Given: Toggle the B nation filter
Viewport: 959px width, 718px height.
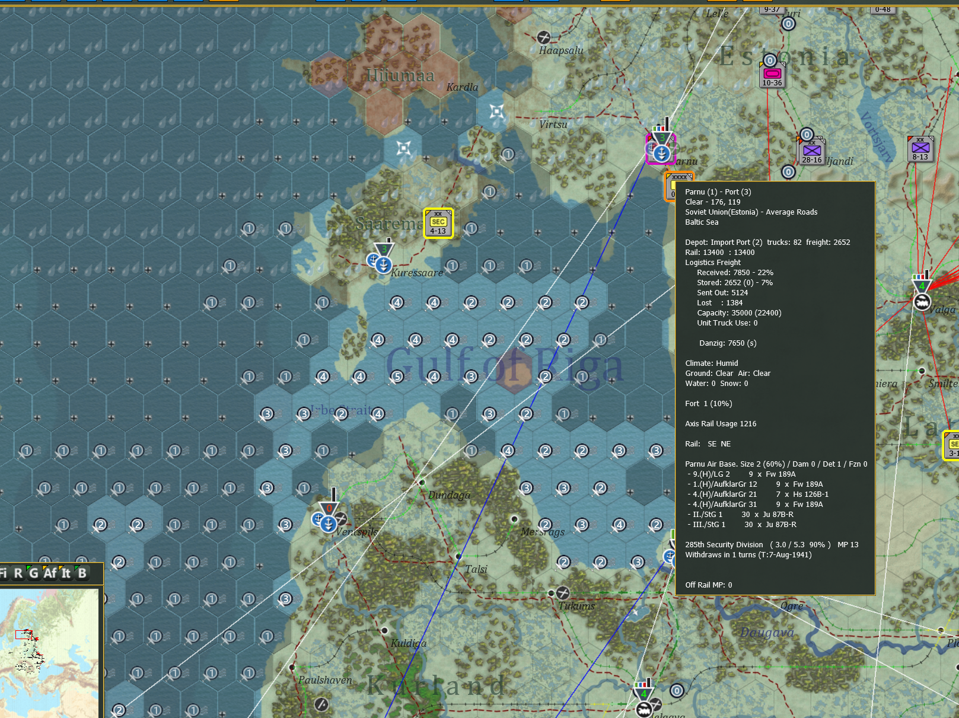Looking at the screenshot, I should click(82, 573).
